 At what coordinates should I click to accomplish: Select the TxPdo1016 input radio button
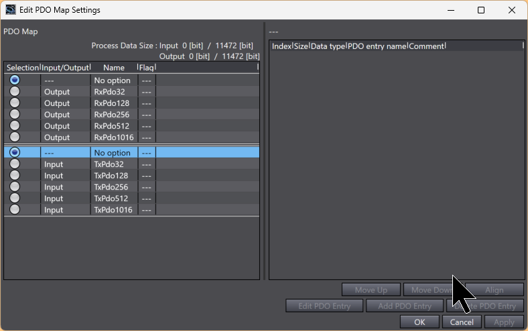pyautogui.click(x=15, y=210)
